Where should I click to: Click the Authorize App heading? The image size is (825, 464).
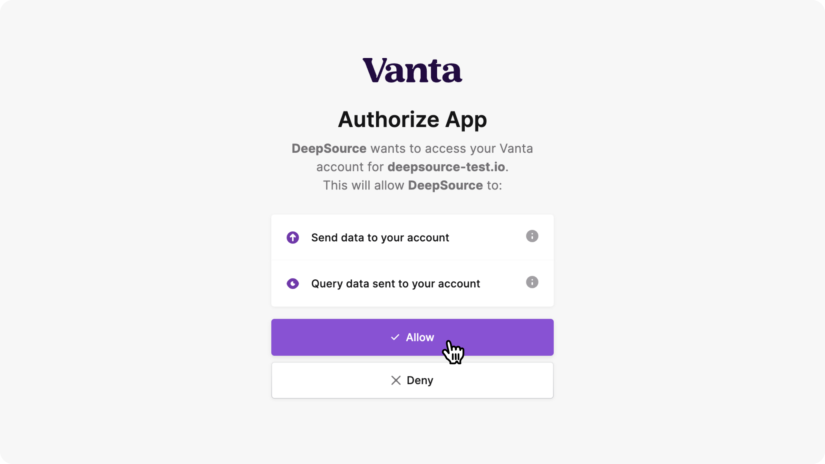[x=412, y=120]
